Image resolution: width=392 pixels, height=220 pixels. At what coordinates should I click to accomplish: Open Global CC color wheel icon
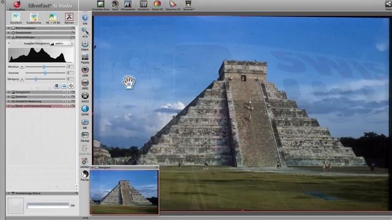click(157, 4)
